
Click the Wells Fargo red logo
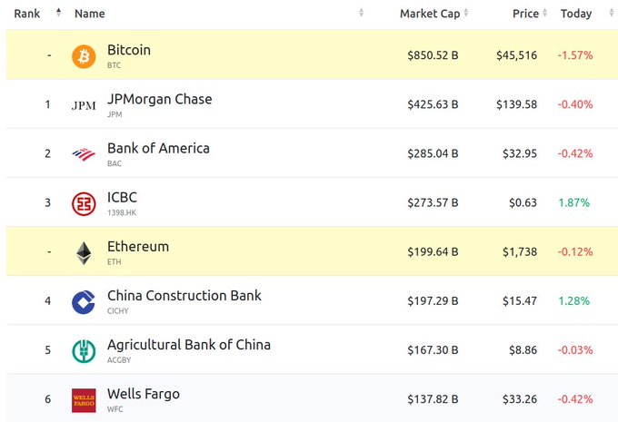pyautogui.click(x=84, y=400)
